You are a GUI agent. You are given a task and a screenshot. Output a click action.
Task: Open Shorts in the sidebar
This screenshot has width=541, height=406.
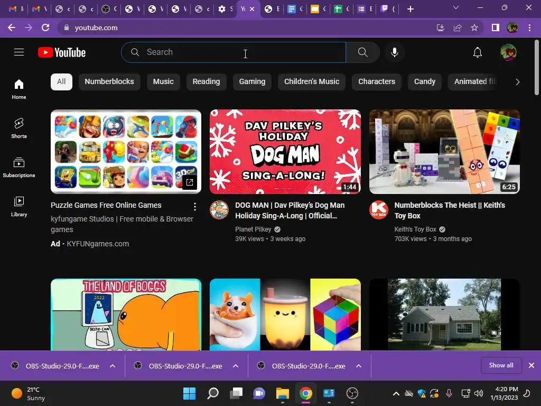(19, 128)
